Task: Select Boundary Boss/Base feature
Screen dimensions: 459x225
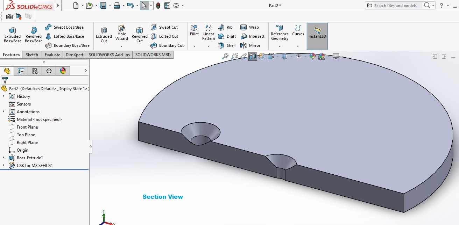Action: click(x=67, y=45)
